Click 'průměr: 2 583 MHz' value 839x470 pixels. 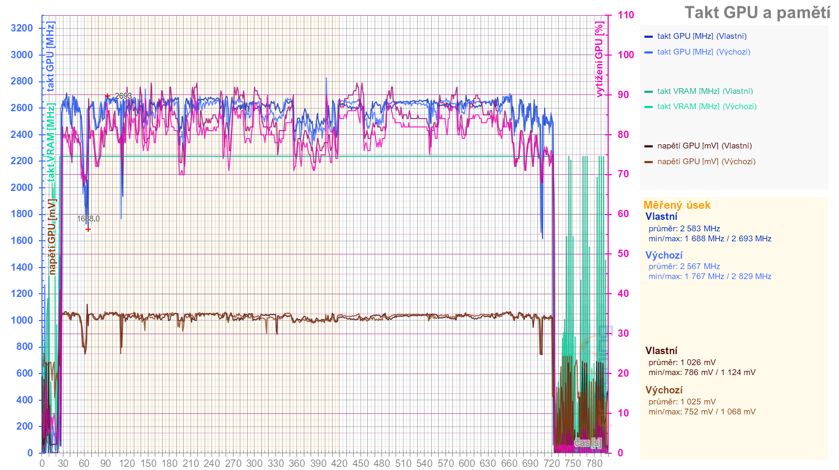(x=684, y=229)
